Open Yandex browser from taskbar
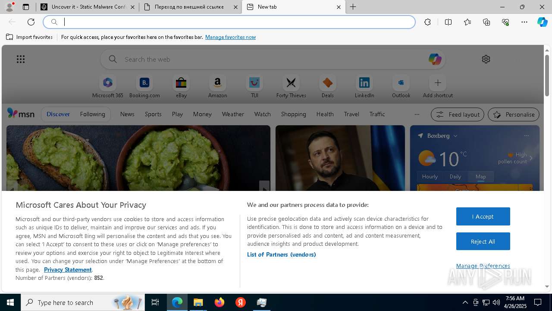Image resolution: width=552 pixels, height=311 pixels. pos(240,302)
